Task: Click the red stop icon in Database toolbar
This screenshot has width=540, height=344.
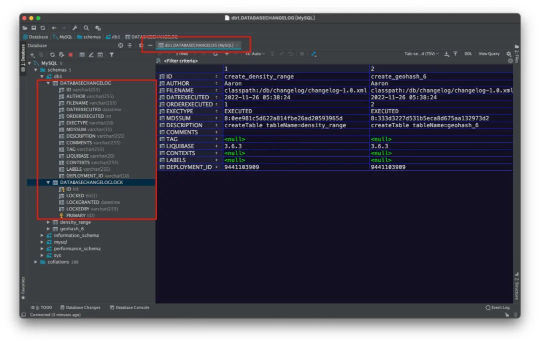Action: (x=70, y=55)
